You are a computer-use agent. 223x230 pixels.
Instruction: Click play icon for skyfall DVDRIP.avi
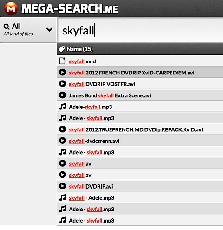(x=62, y=186)
